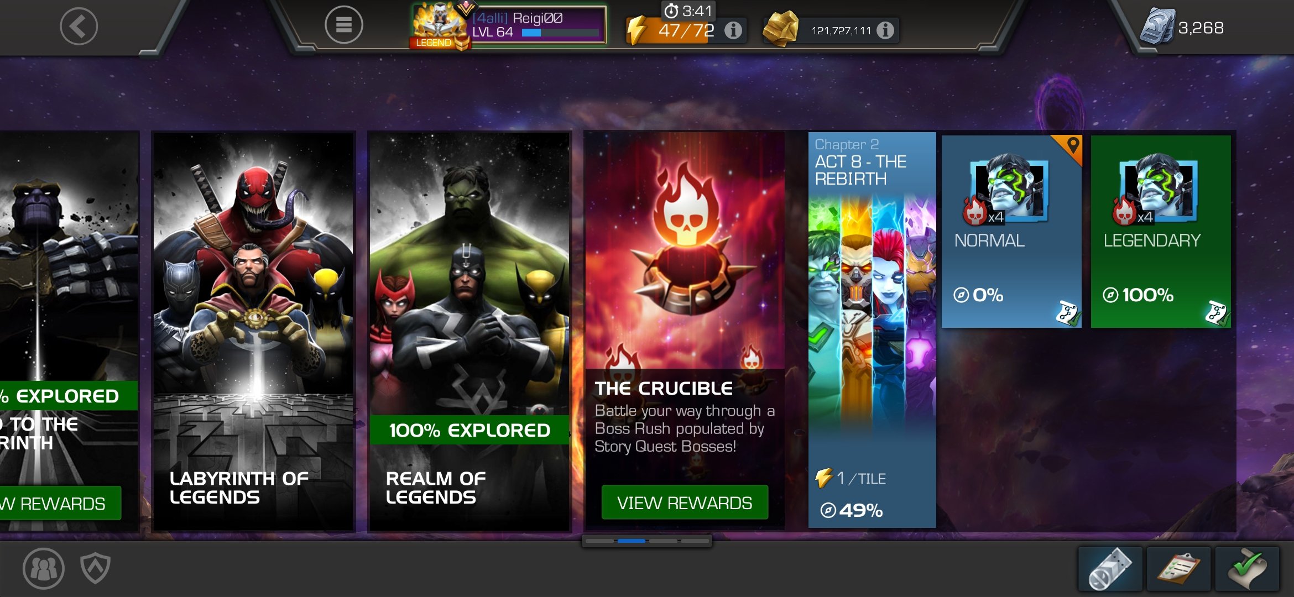Viewport: 1294px width, 597px height.
Task: Open the clipboard objectives icon
Action: point(1178,569)
